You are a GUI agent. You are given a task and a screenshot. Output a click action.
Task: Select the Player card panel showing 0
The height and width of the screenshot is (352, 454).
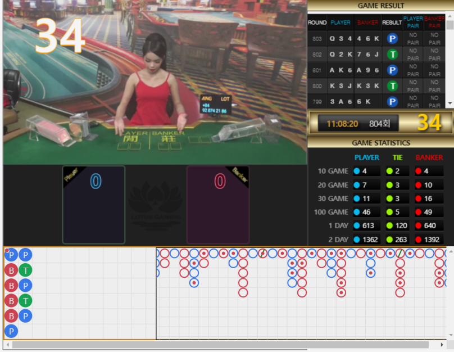click(93, 205)
